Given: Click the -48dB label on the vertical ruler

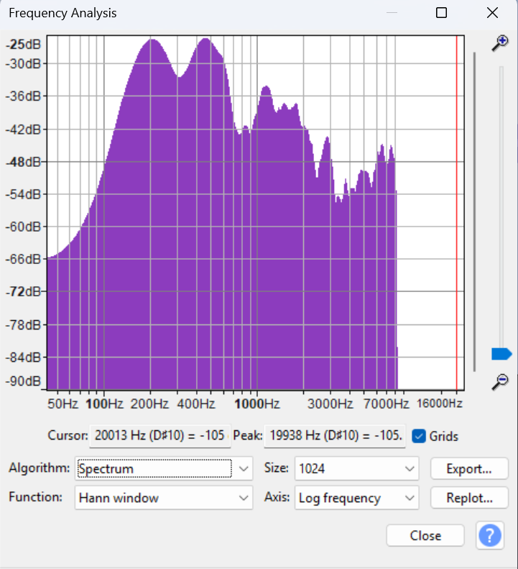Looking at the screenshot, I should (x=24, y=162).
